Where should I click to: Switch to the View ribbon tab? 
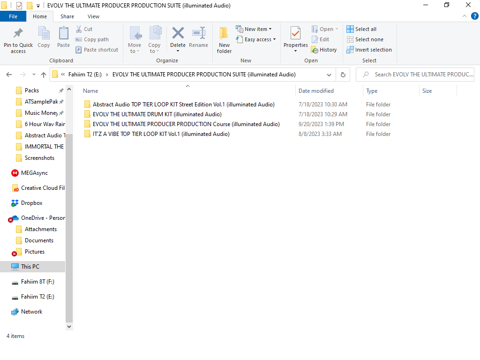[93, 16]
